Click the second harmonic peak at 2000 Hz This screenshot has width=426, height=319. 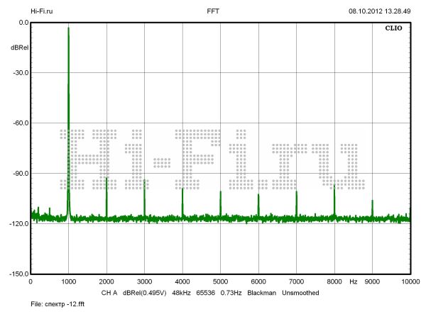point(106,179)
